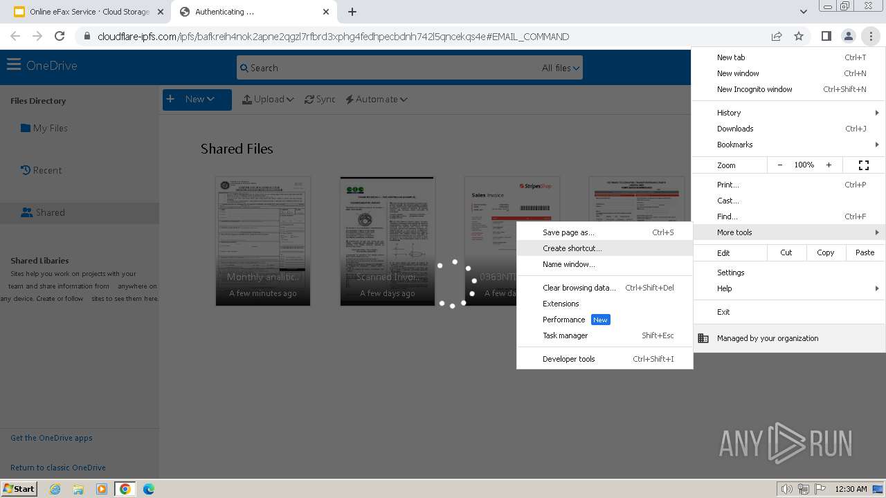Expand the Help submenu

[788, 288]
